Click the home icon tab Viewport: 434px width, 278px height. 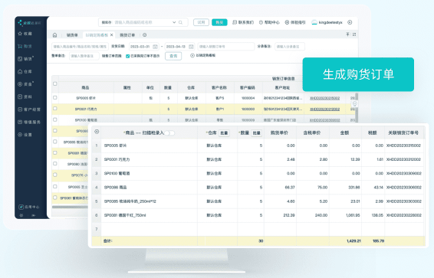tap(54, 35)
